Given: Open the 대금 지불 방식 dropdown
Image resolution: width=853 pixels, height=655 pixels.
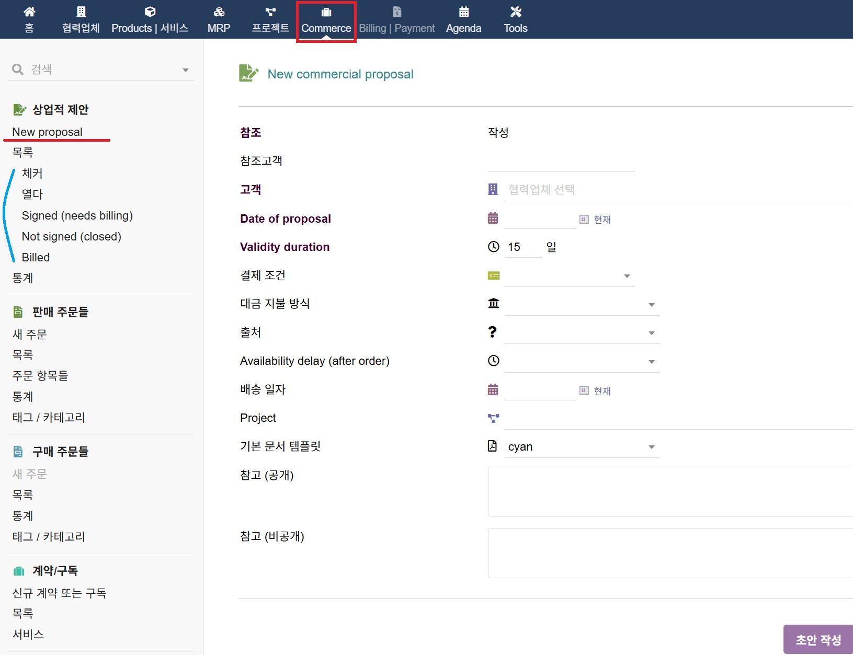Looking at the screenshot, I should 581,305.
